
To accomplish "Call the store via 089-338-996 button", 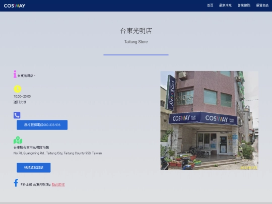I will pos(42,125).
